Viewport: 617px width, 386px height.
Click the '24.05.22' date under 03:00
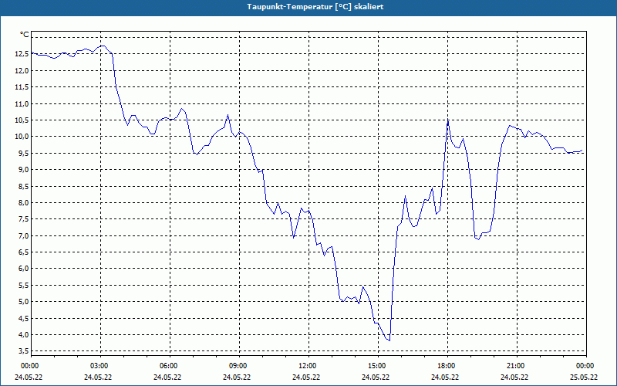98,378
